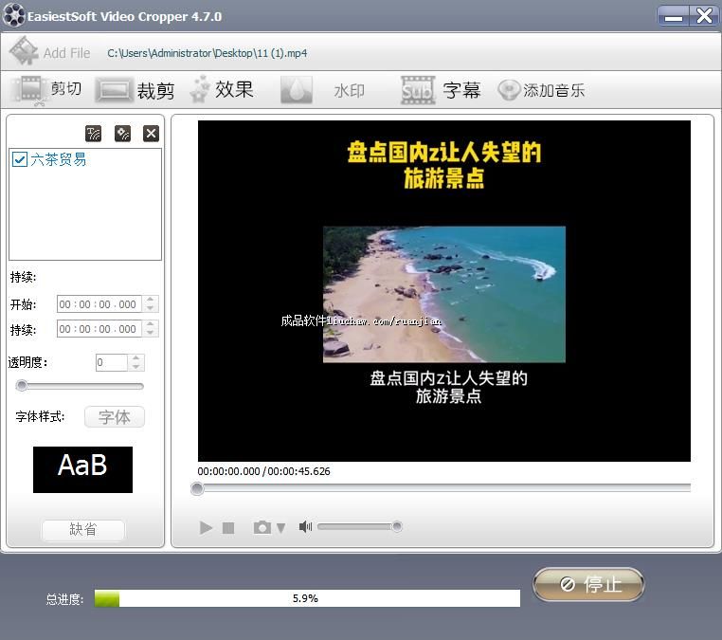Screen dimensions: 722x640
Task: Click the add text watermark icon
Action: click(94, 134)
